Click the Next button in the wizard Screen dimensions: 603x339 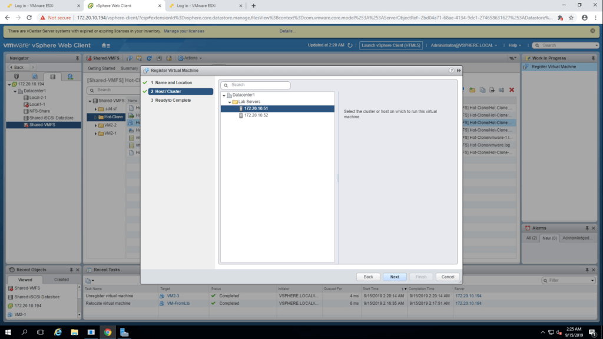(394, 277)
